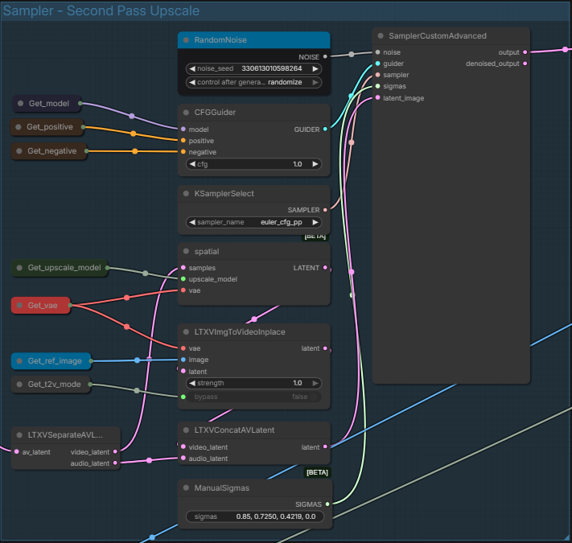Increase the cfg value with right arrow
The height and width of the screenshot is (543, 572).
(316, 164)
